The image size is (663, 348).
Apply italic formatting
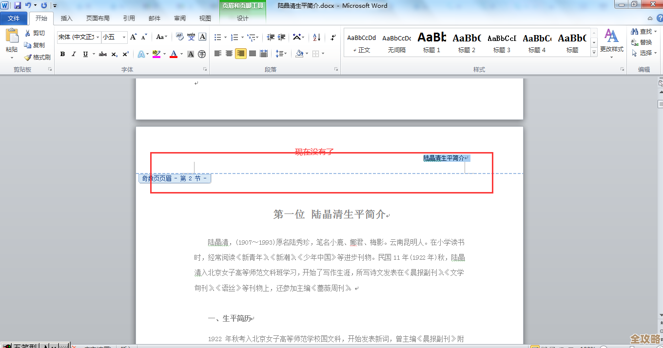(74, 54)
